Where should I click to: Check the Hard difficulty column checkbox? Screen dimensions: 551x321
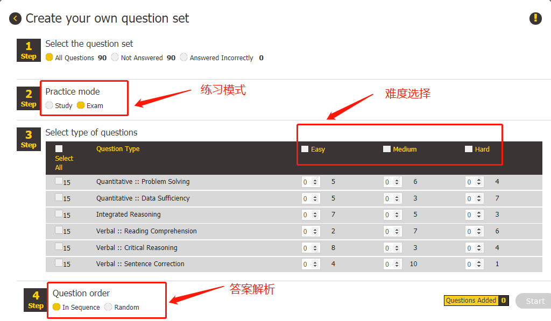point(469,149)
